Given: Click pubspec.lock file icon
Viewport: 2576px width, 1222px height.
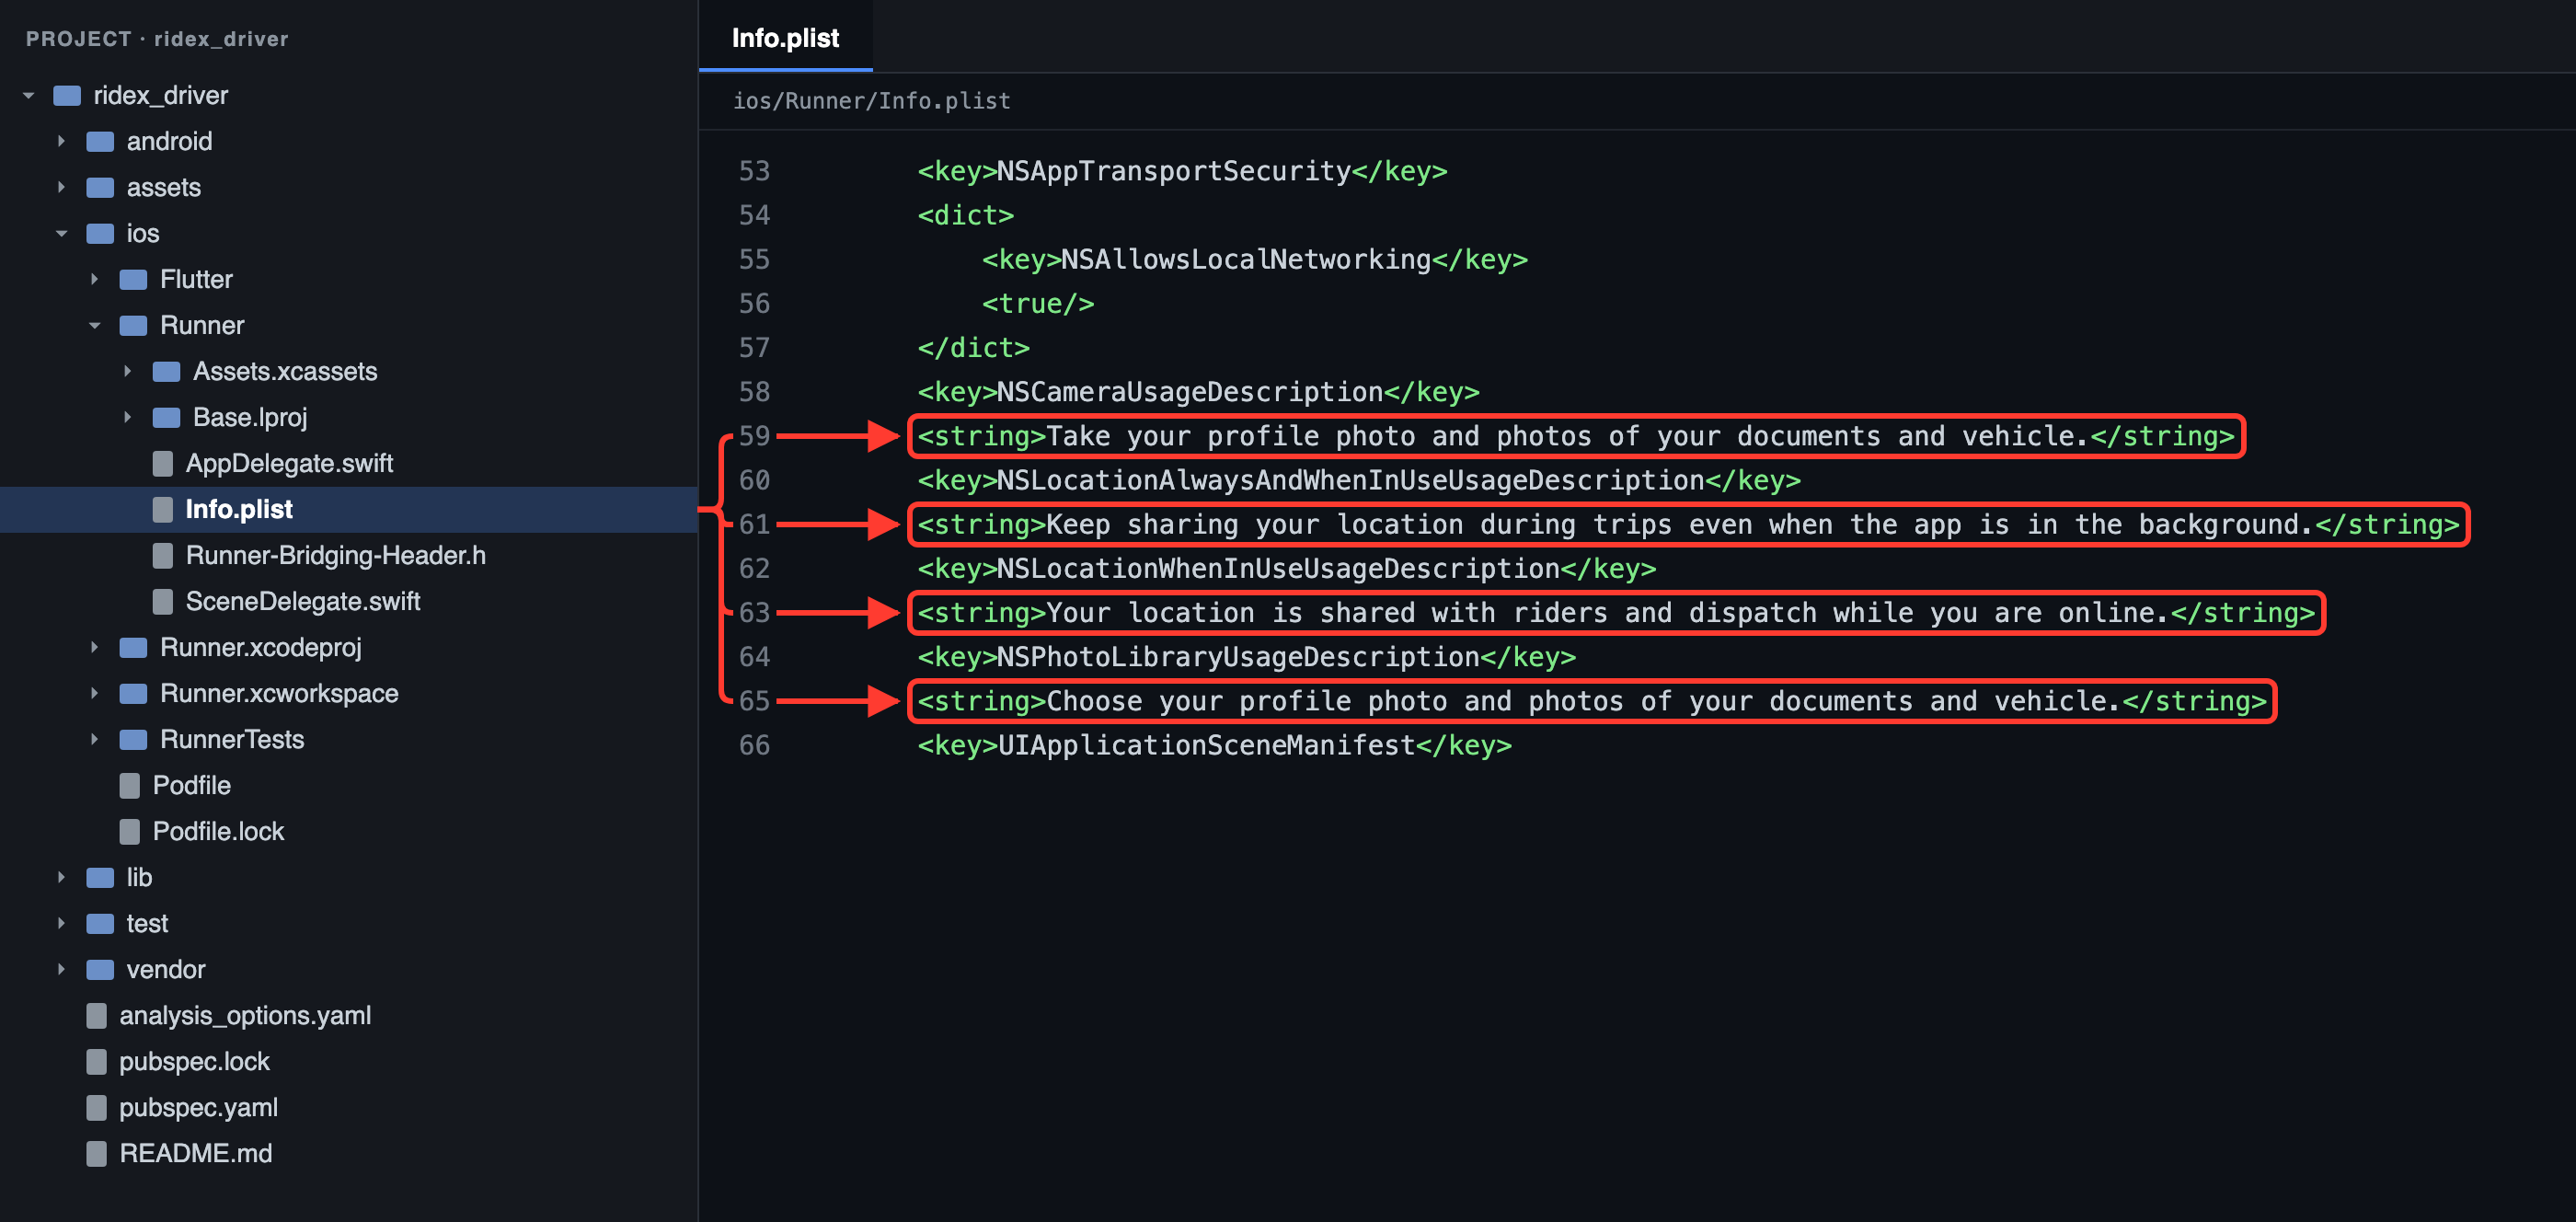Looking at the screenshot, I should pos(97,1062).
